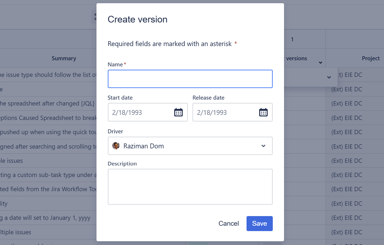This screenshot has width=384, height=245.
Task: Expand the Driver dropdown chevron
Action: pyautogui.click(x=263, y=146)
